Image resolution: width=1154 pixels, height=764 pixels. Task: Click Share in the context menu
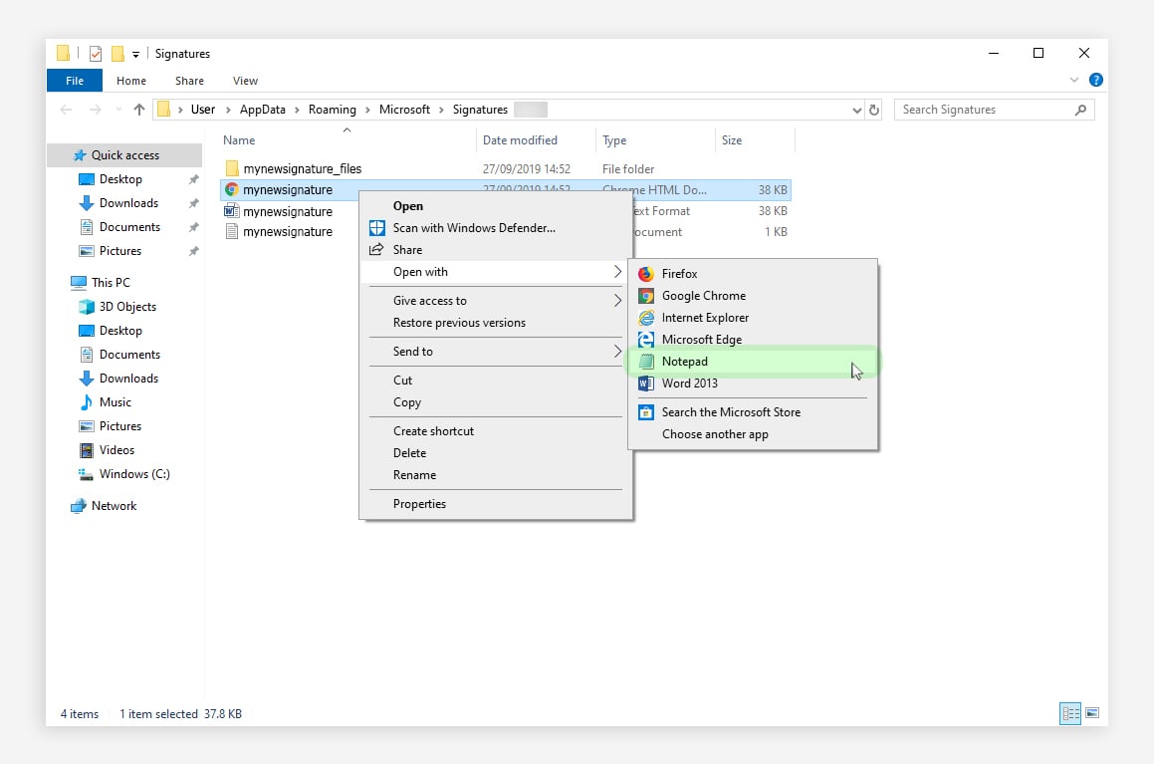tap(495, 250)
